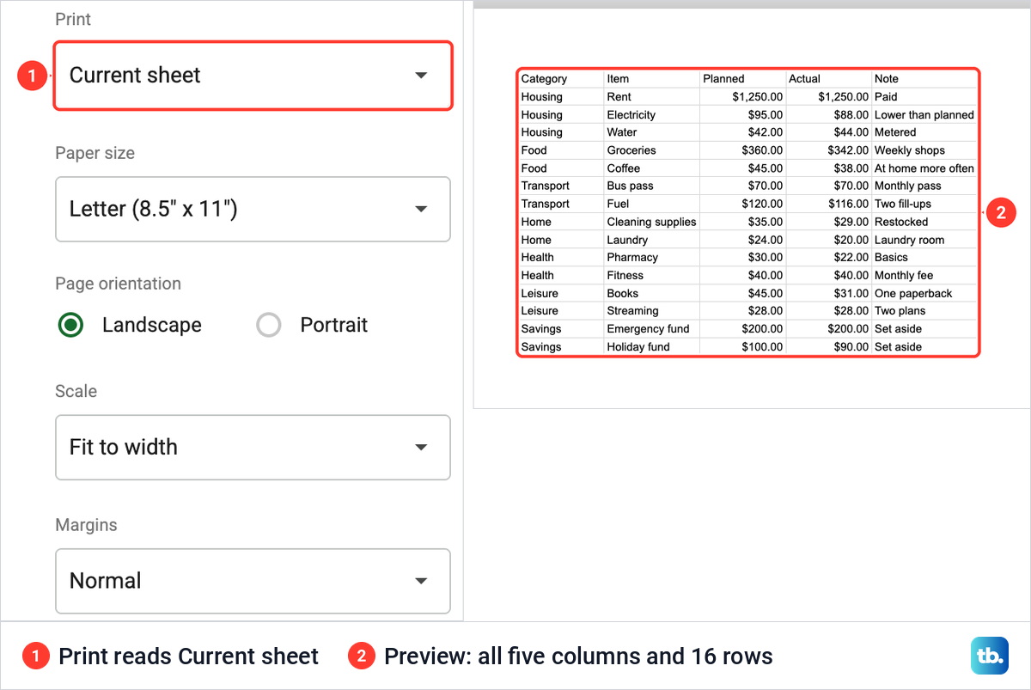The height and width of the screenshot is (690, 1031).
Task: Open the Scale dropdown showing Fit to width
Action: point(253,447)
